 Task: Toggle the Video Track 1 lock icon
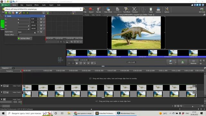pos(7,92)
